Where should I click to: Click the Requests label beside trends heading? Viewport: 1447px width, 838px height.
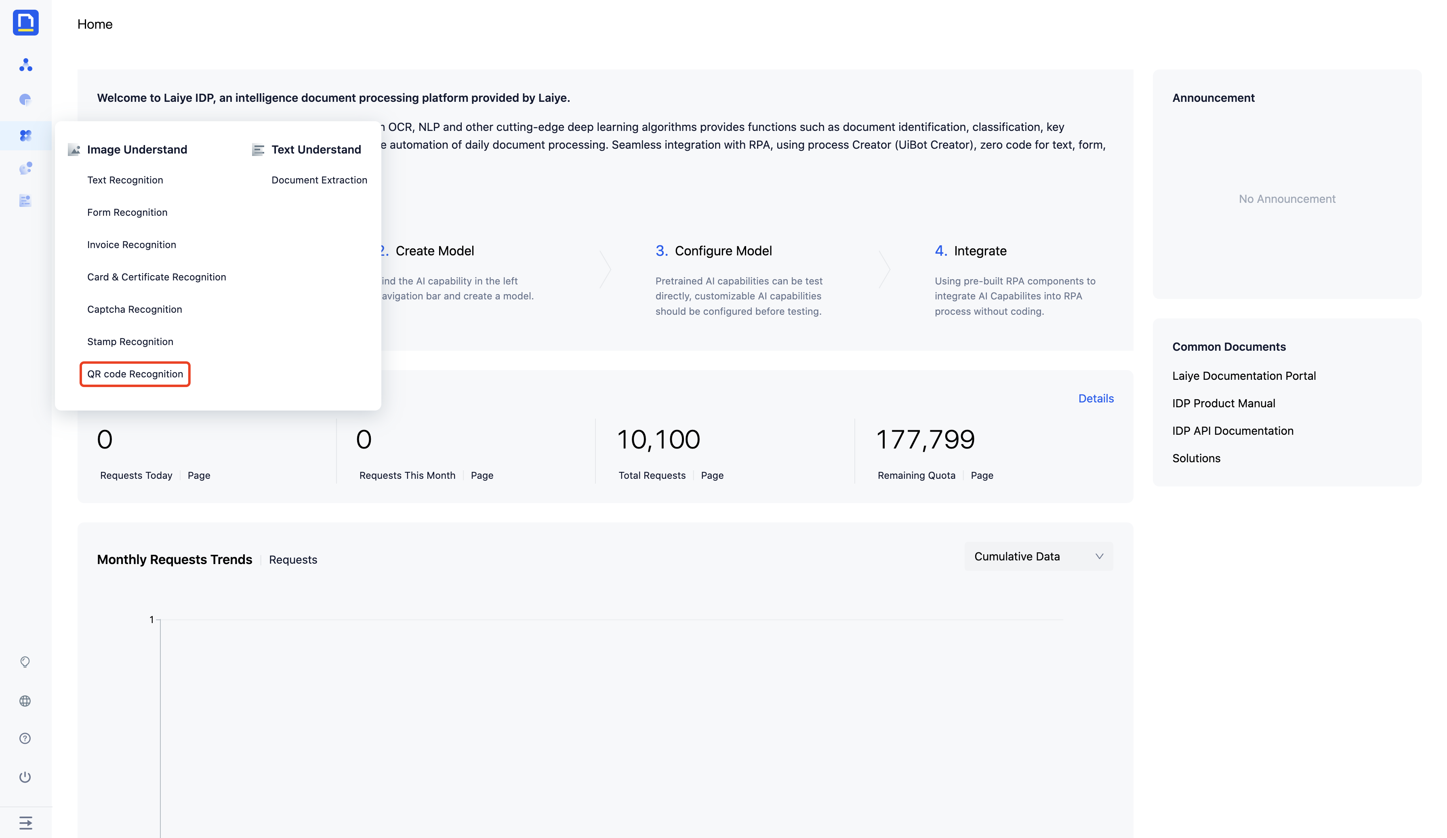293,560
